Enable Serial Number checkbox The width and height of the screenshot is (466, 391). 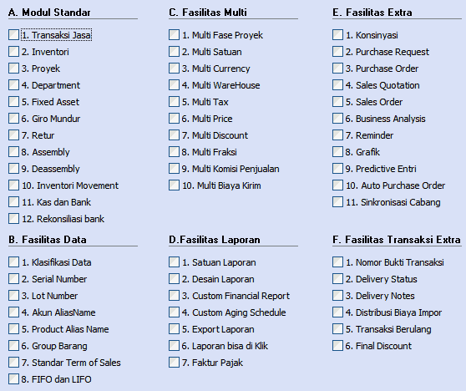coord(13,278)
